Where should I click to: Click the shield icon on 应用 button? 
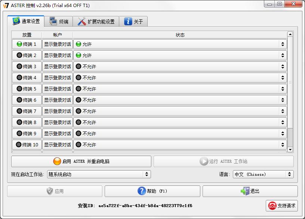coord(50,191)
